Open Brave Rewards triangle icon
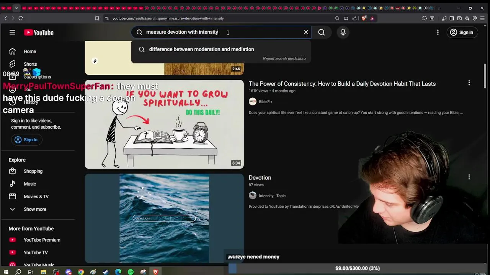The image size is (490, 275). click(372, 18)
